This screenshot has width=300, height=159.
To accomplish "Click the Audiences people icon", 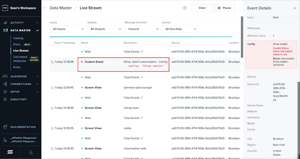I will pyautogui.click(x=5, y=76).
